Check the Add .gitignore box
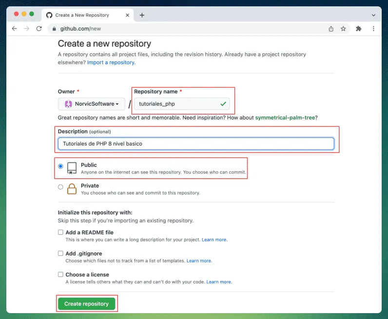This screenshot has width=388, height=319. click(x=60, y=253)
